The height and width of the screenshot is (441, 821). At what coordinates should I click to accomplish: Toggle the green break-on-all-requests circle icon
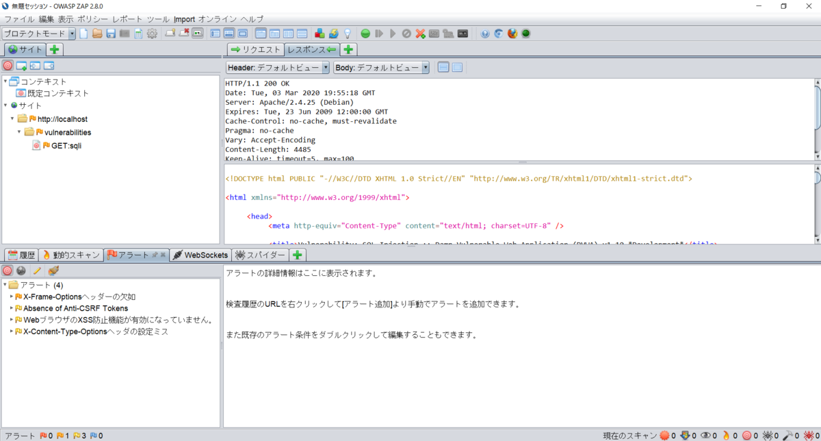(365, 34)
